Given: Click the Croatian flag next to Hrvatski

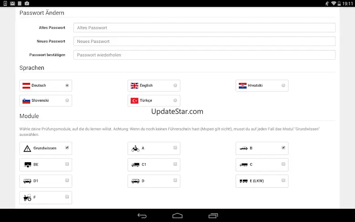Looking at the screenshot, I should [243, 86].
